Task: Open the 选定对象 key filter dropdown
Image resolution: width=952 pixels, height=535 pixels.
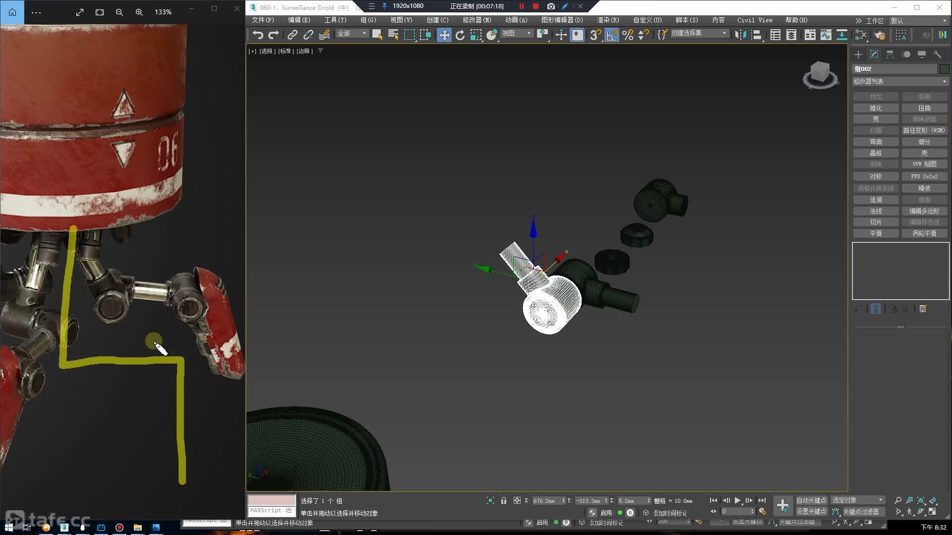Action: tap(858, 500)
